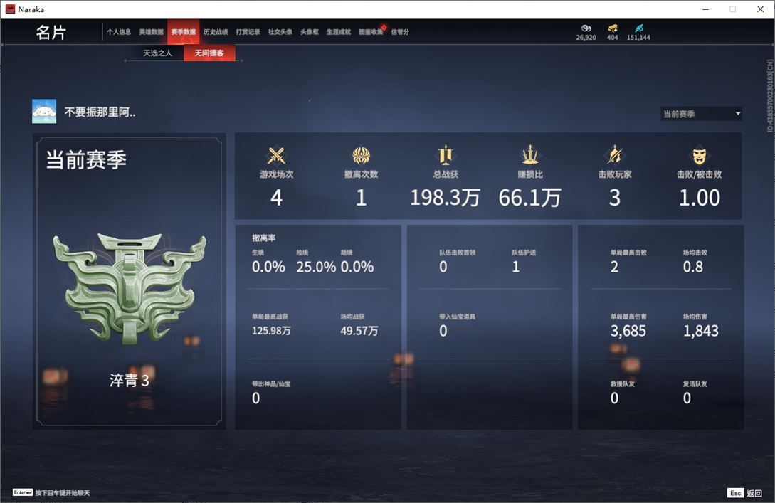Click the 赚损比 value 66.1万
This screenshot has height=503, width=775.
point(530,198)
